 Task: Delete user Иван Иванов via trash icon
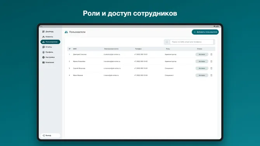click(211, 75)
